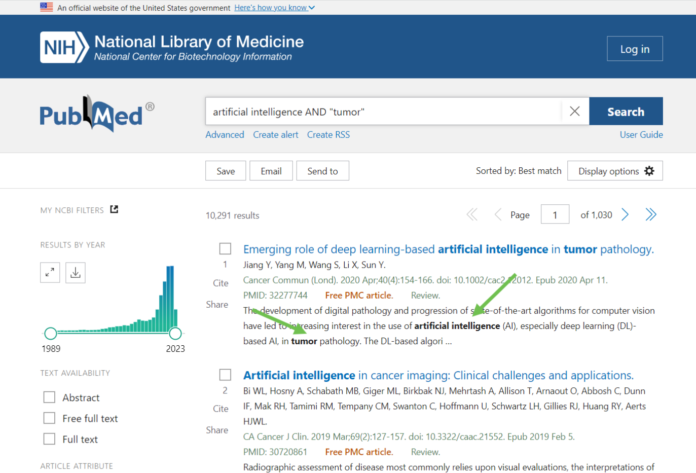Expand the Send to menu

[x=322, y=171]
